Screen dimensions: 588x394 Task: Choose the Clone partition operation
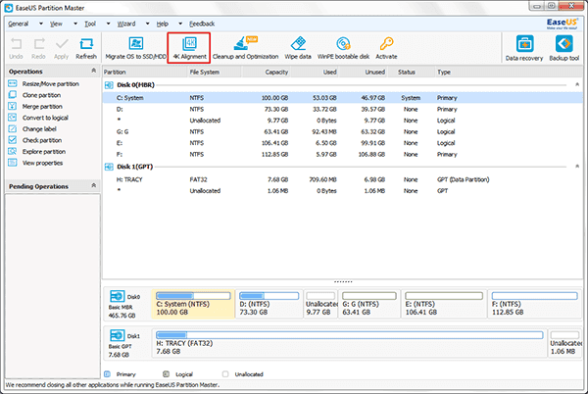(x=41, y=95)
